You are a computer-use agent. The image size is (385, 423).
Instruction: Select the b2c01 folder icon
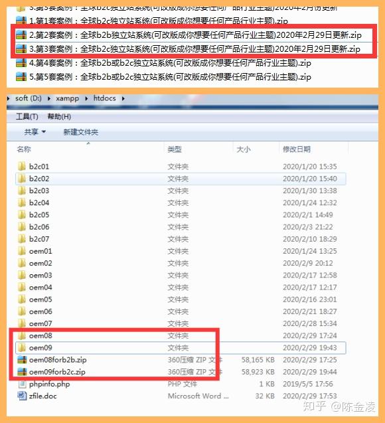(21, 167)
